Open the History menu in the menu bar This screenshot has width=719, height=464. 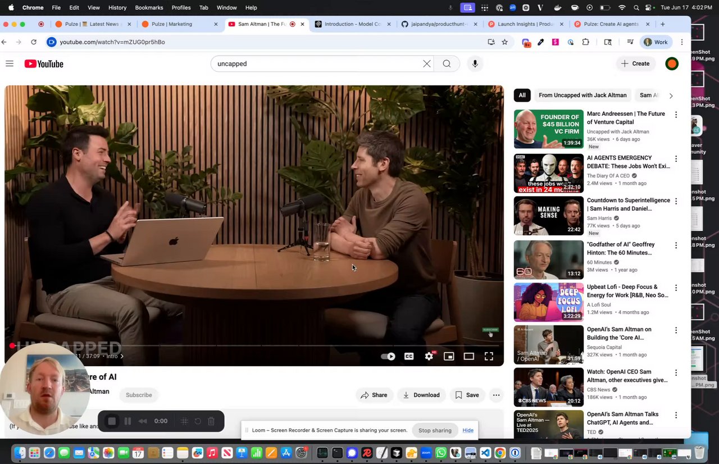[117, 7]
